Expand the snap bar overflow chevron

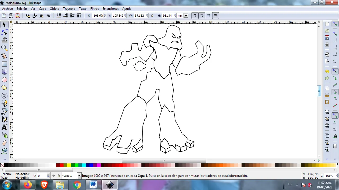point(335,159)
